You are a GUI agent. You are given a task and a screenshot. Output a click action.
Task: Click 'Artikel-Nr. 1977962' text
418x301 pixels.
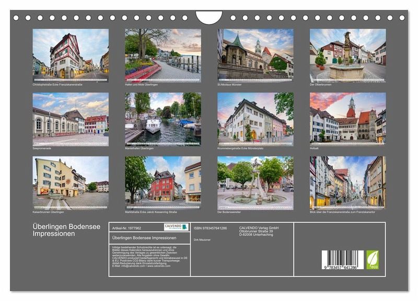[126, 228]
